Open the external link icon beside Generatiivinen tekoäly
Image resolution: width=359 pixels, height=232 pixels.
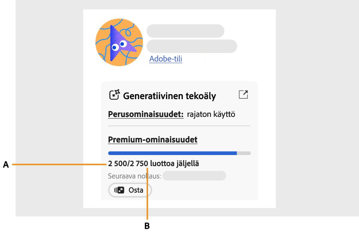tap(244, 94)
